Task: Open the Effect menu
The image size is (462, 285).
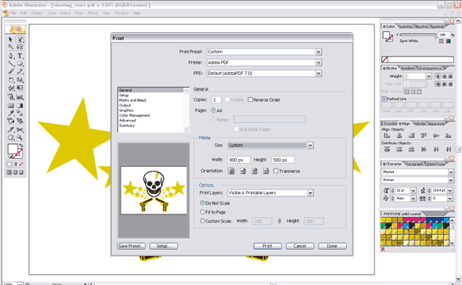Action: click(93, 13)
